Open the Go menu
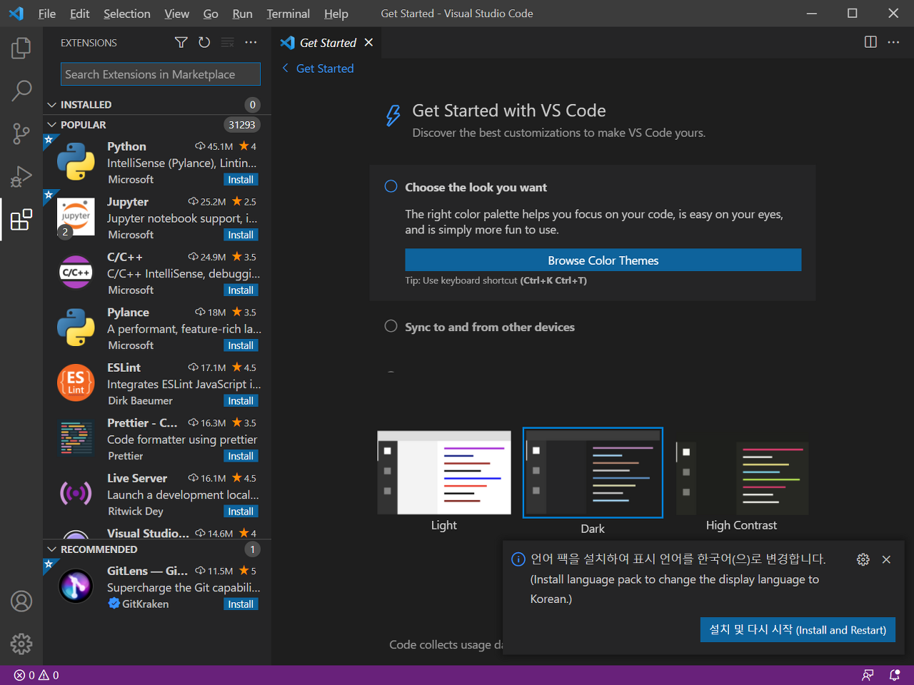The width and height of the screenshot is (914, 685). 211,14
